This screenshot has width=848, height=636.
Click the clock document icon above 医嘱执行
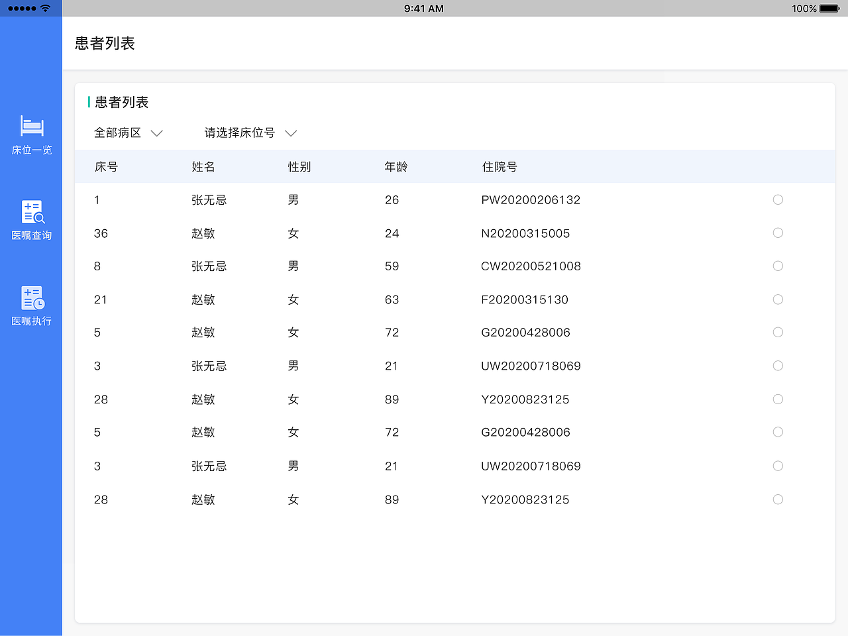coord(31,298)
